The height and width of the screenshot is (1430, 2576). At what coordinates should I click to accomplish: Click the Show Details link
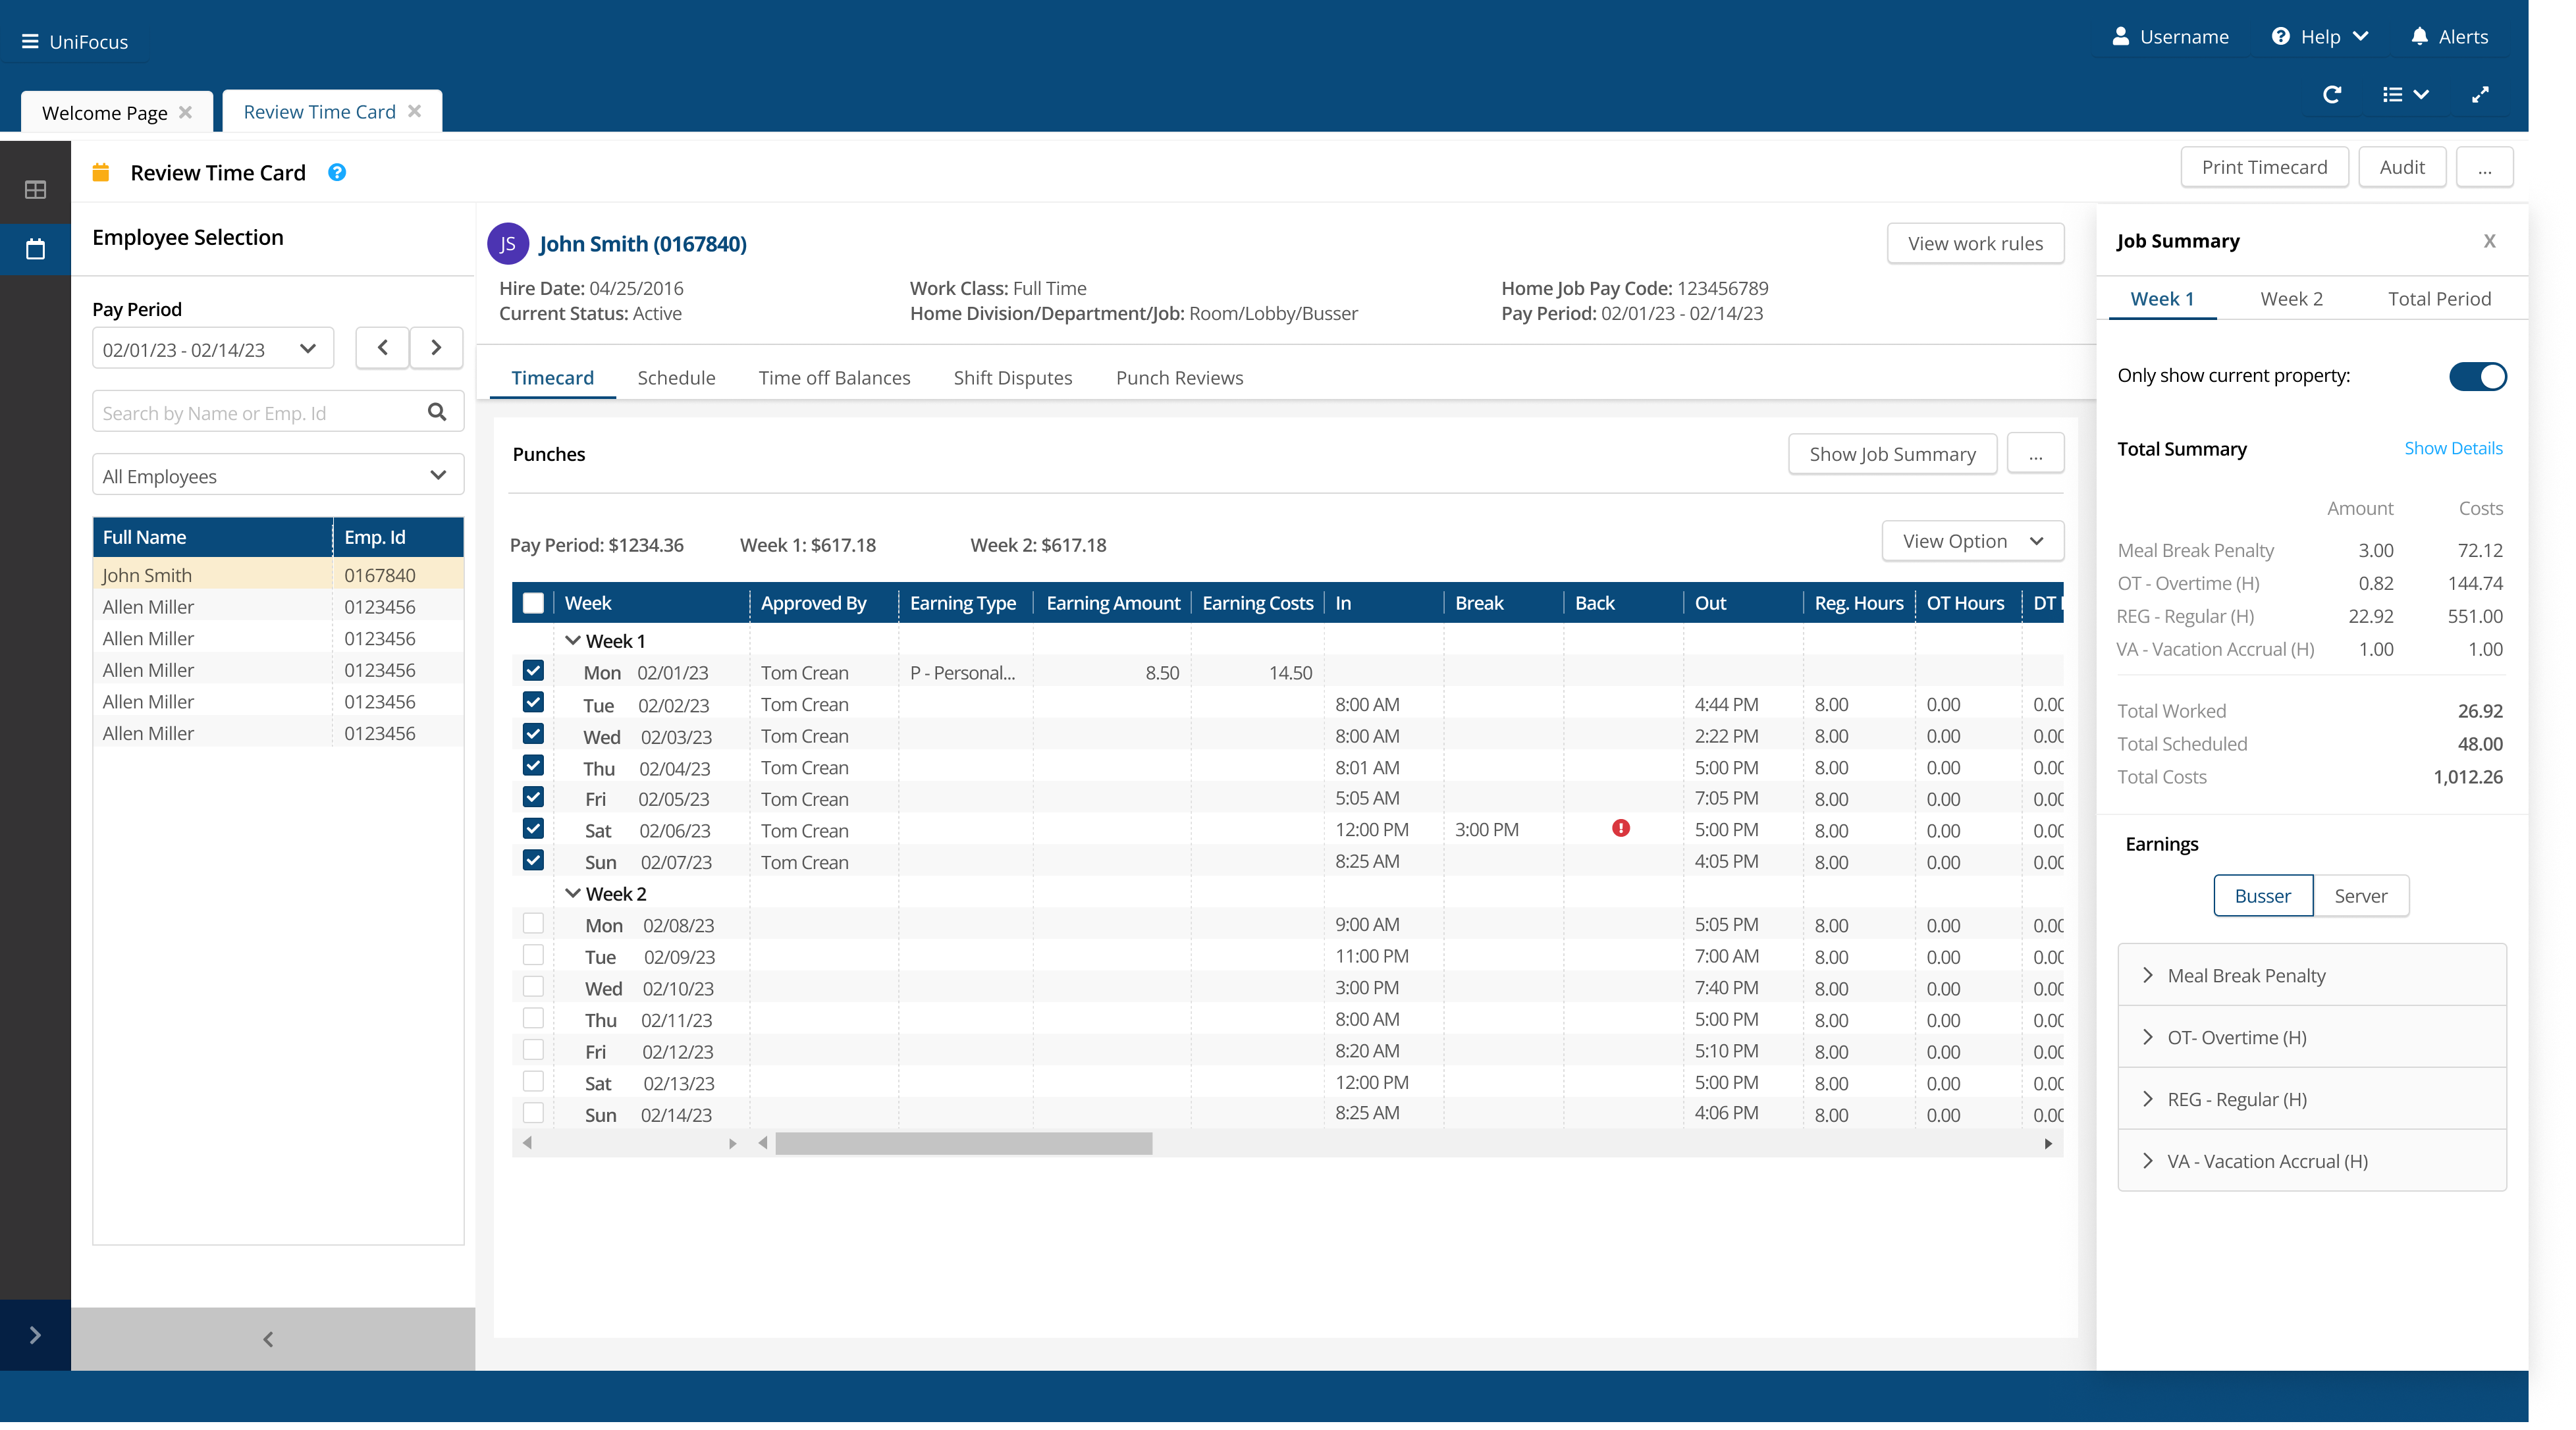point(2453,448)
